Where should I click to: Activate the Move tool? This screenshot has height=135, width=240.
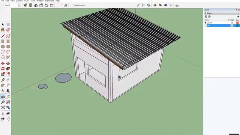[x=3, y=63]
